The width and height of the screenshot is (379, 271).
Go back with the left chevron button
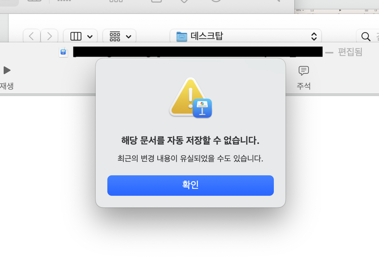click(x=31, y=36)
